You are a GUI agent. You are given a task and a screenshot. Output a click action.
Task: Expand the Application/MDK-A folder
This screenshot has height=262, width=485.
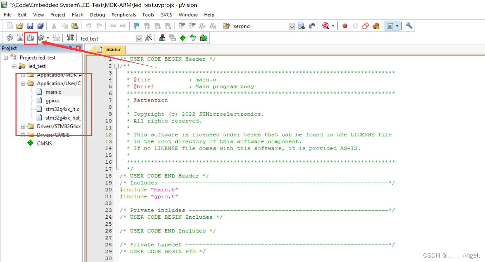pos(23,75)
